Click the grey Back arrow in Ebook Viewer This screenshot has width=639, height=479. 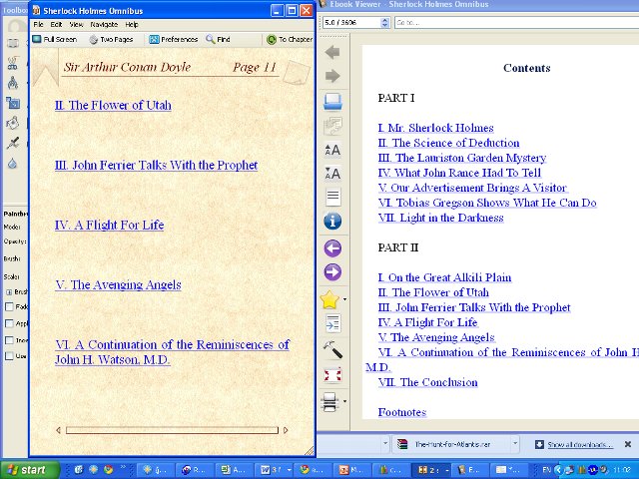pos(332,52)
